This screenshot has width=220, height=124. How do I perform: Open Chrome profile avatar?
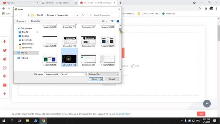[x=211, y=8]
